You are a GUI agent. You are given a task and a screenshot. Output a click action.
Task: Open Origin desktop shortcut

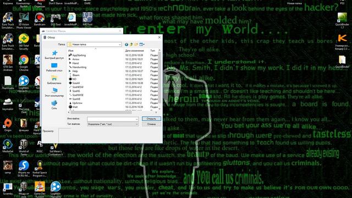pyautogui.click(x=8, y=125)
